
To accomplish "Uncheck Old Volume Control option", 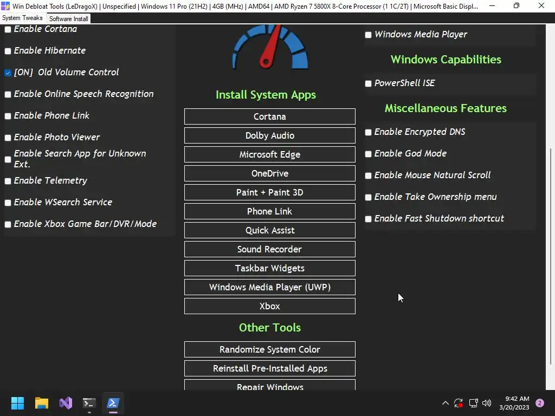I will click(x=8, y=73).
